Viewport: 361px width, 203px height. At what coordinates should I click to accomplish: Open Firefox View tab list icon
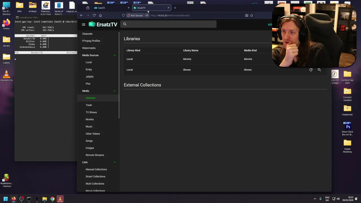coord(88,8)
